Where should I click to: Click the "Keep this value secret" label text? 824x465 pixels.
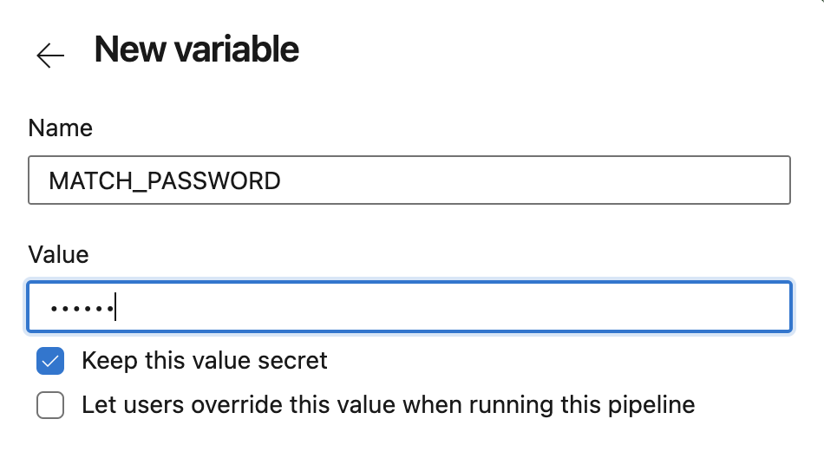[x=204, y=361]
